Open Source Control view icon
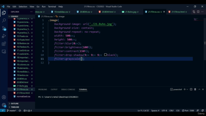The width and height of the screenshot is (206, 116). coord(4,28)
